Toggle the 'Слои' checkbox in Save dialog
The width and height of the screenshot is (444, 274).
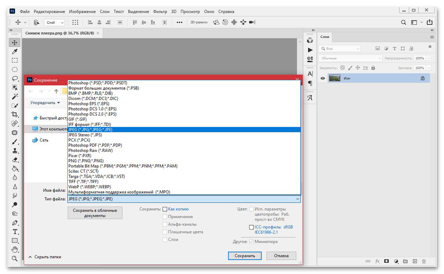pyautogui.click(x=165, y=240)
